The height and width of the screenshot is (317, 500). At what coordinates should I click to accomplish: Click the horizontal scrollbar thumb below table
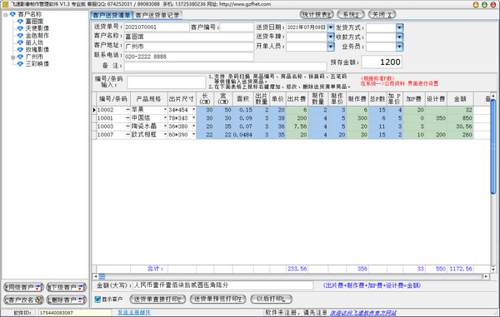coord(102,276)
